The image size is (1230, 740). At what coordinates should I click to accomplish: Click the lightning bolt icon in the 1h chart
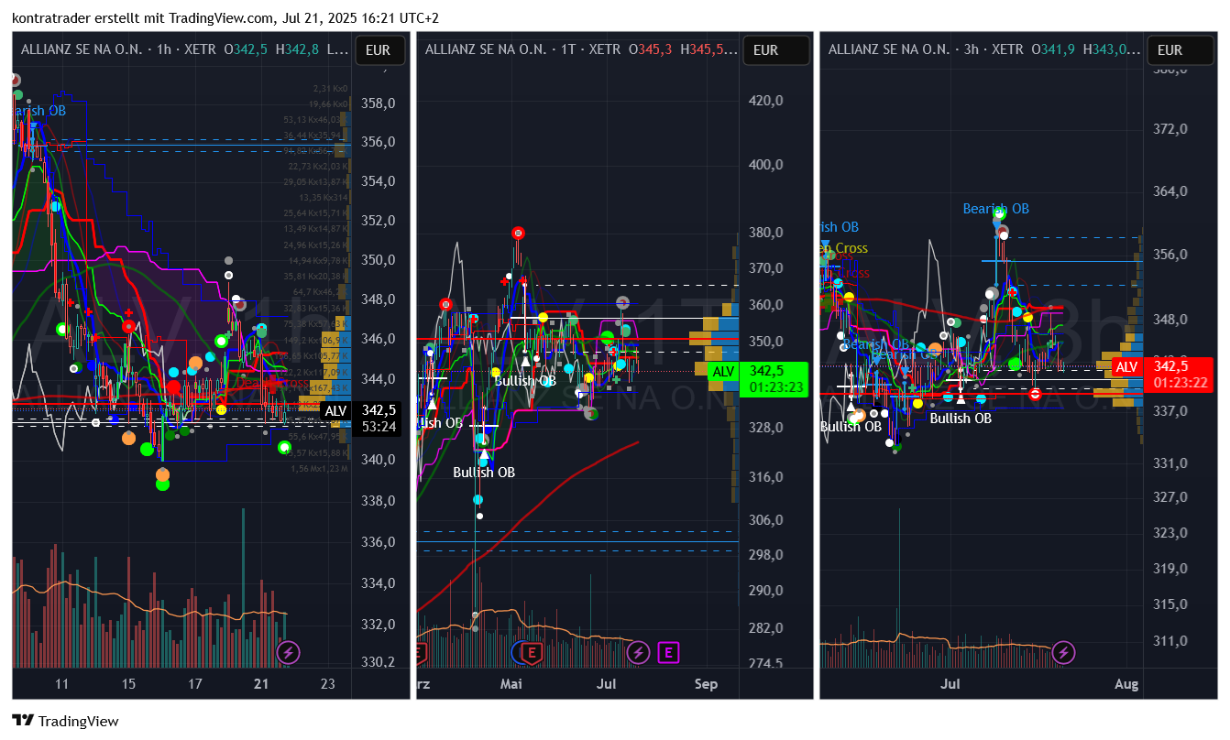[288, 653]
